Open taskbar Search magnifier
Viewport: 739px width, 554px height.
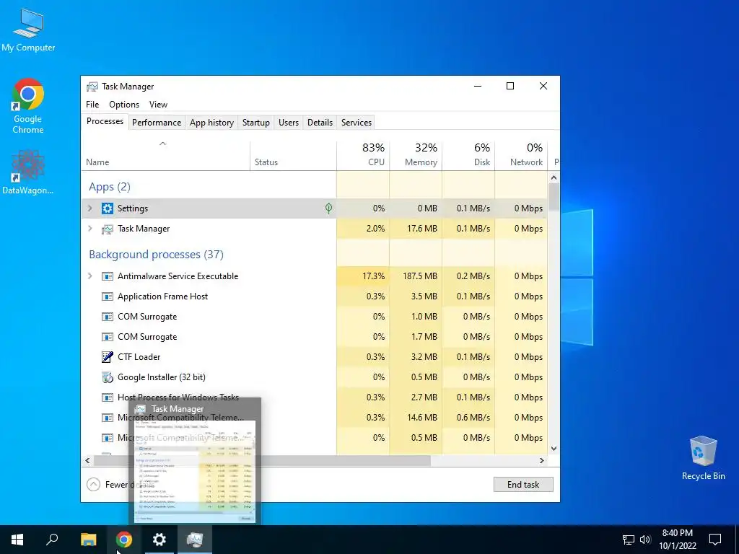click(x=52, y=540)
